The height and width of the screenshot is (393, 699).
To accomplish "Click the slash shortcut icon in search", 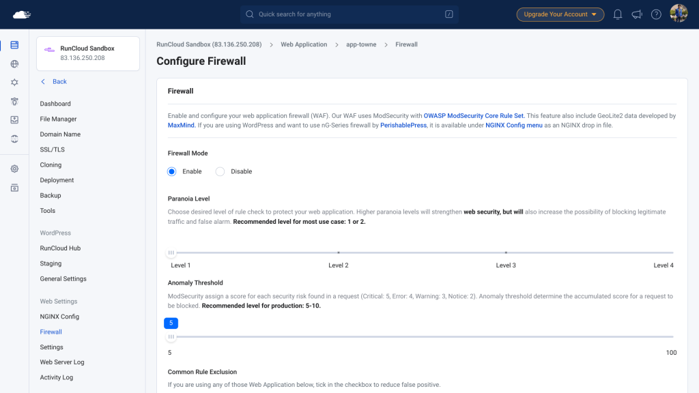I will (x=449, y=14).
